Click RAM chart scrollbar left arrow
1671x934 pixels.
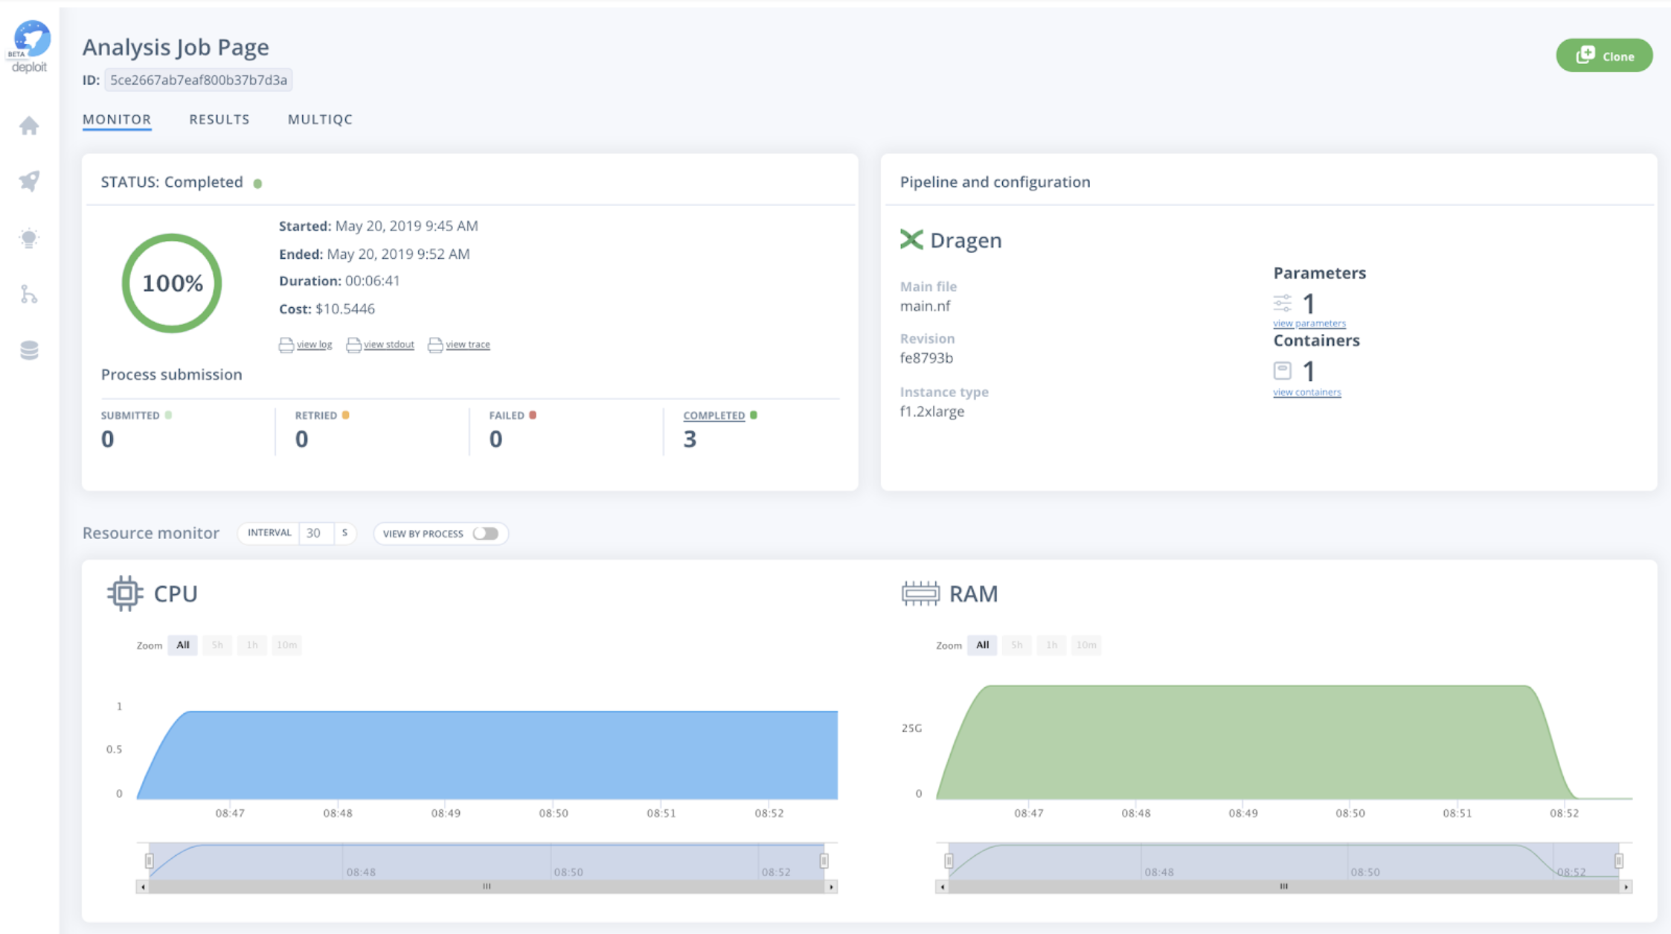click(943, 886)
